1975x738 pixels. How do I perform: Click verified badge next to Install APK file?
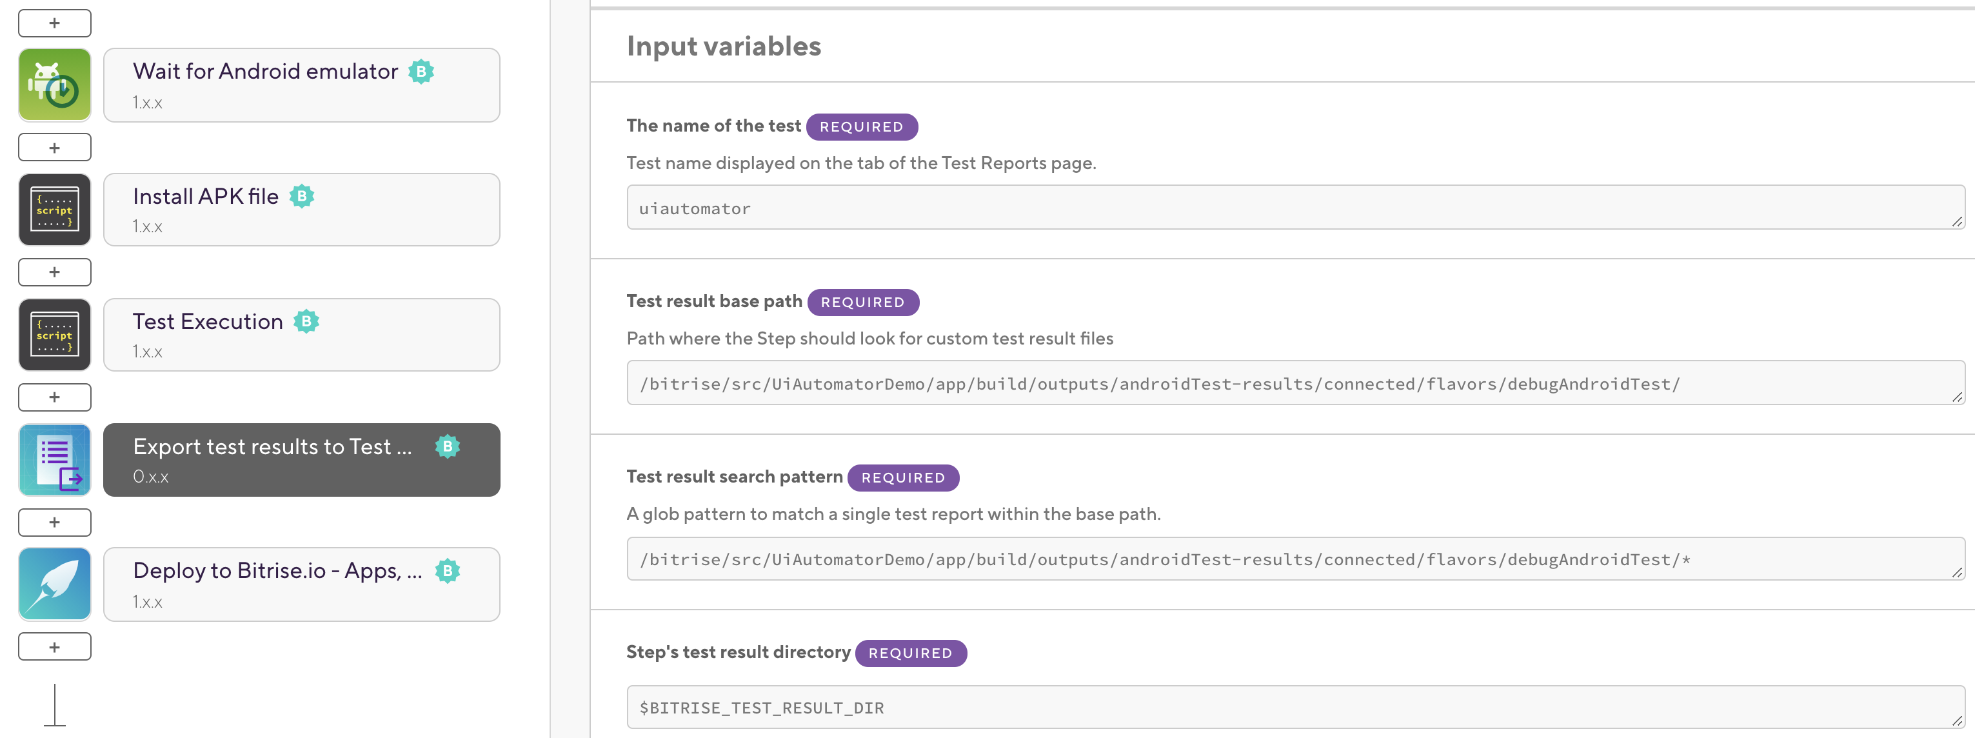pyautogui.click(x=302, y=196)
